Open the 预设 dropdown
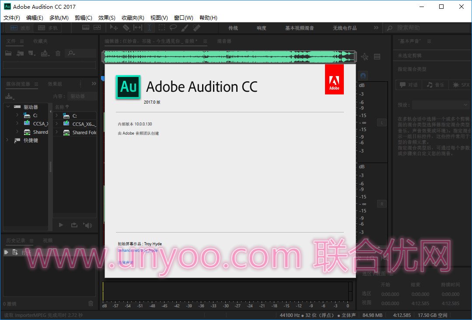 [x=441, y=105]
